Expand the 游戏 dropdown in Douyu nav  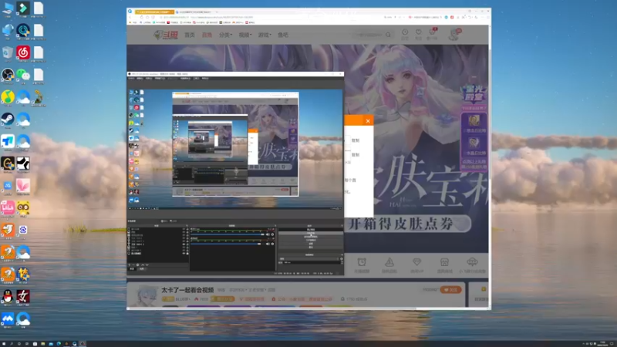click(x=265, y=35)
